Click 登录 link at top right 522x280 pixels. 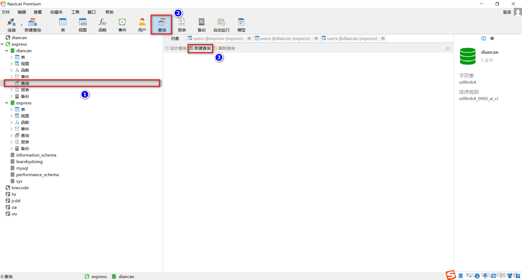tap(507, 12)
